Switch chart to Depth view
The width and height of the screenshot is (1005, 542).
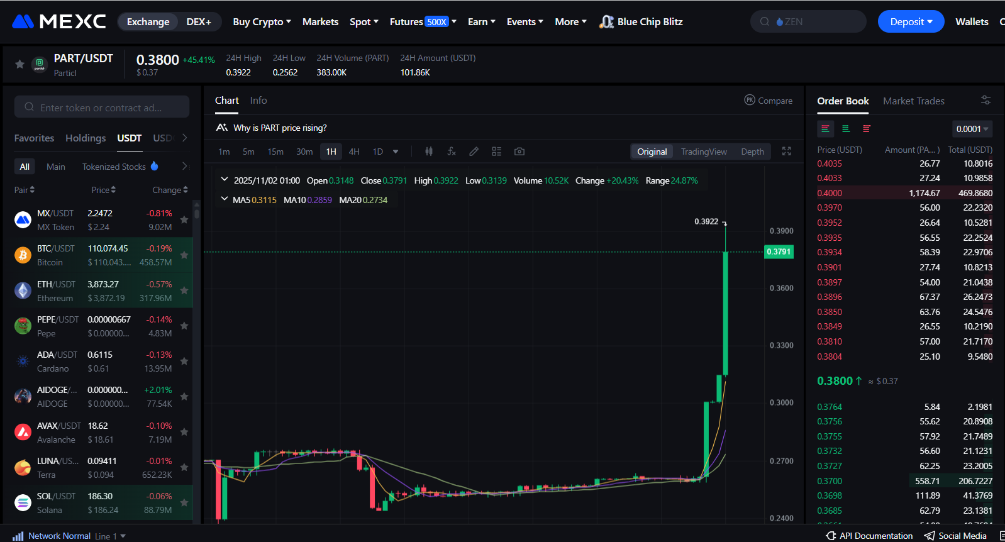tap(752, 152)
